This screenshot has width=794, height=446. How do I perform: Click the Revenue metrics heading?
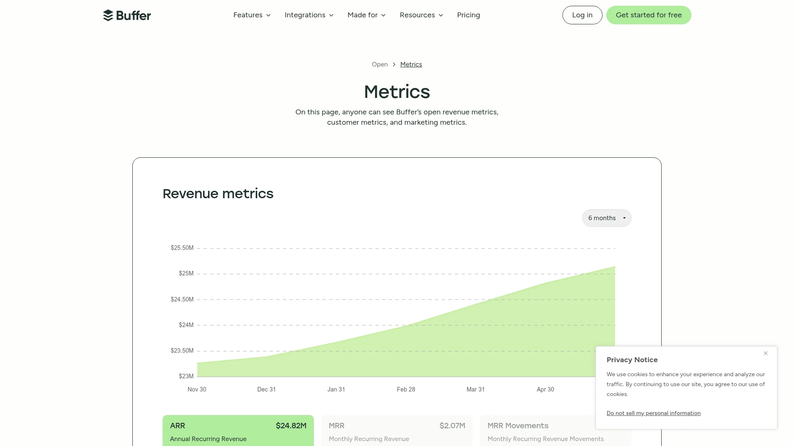218,194
